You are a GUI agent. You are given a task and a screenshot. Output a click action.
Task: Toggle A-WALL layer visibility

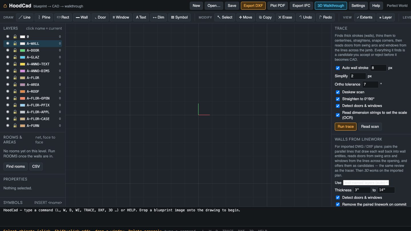point(8,44)
